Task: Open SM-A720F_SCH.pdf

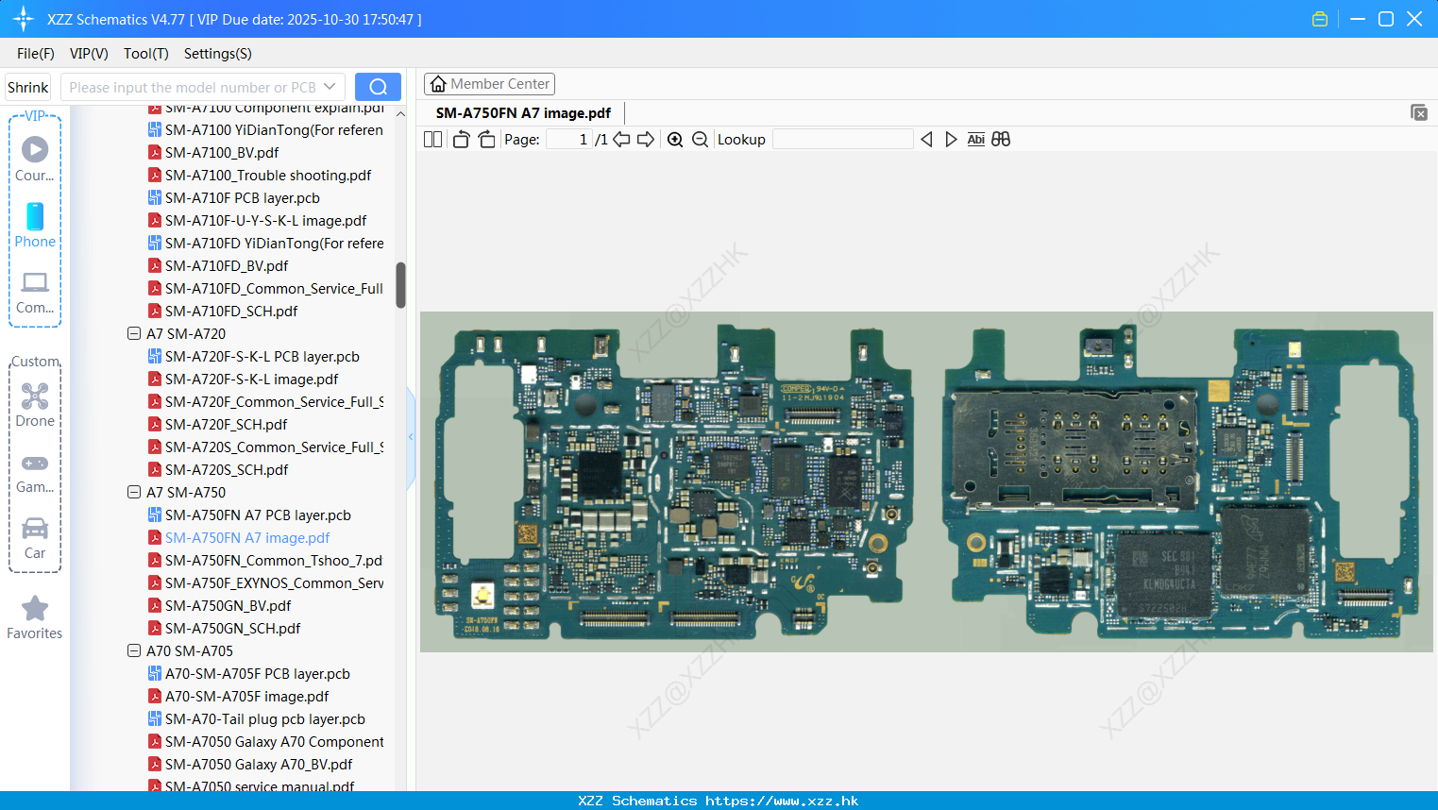Action: click(x=226, y=424)
